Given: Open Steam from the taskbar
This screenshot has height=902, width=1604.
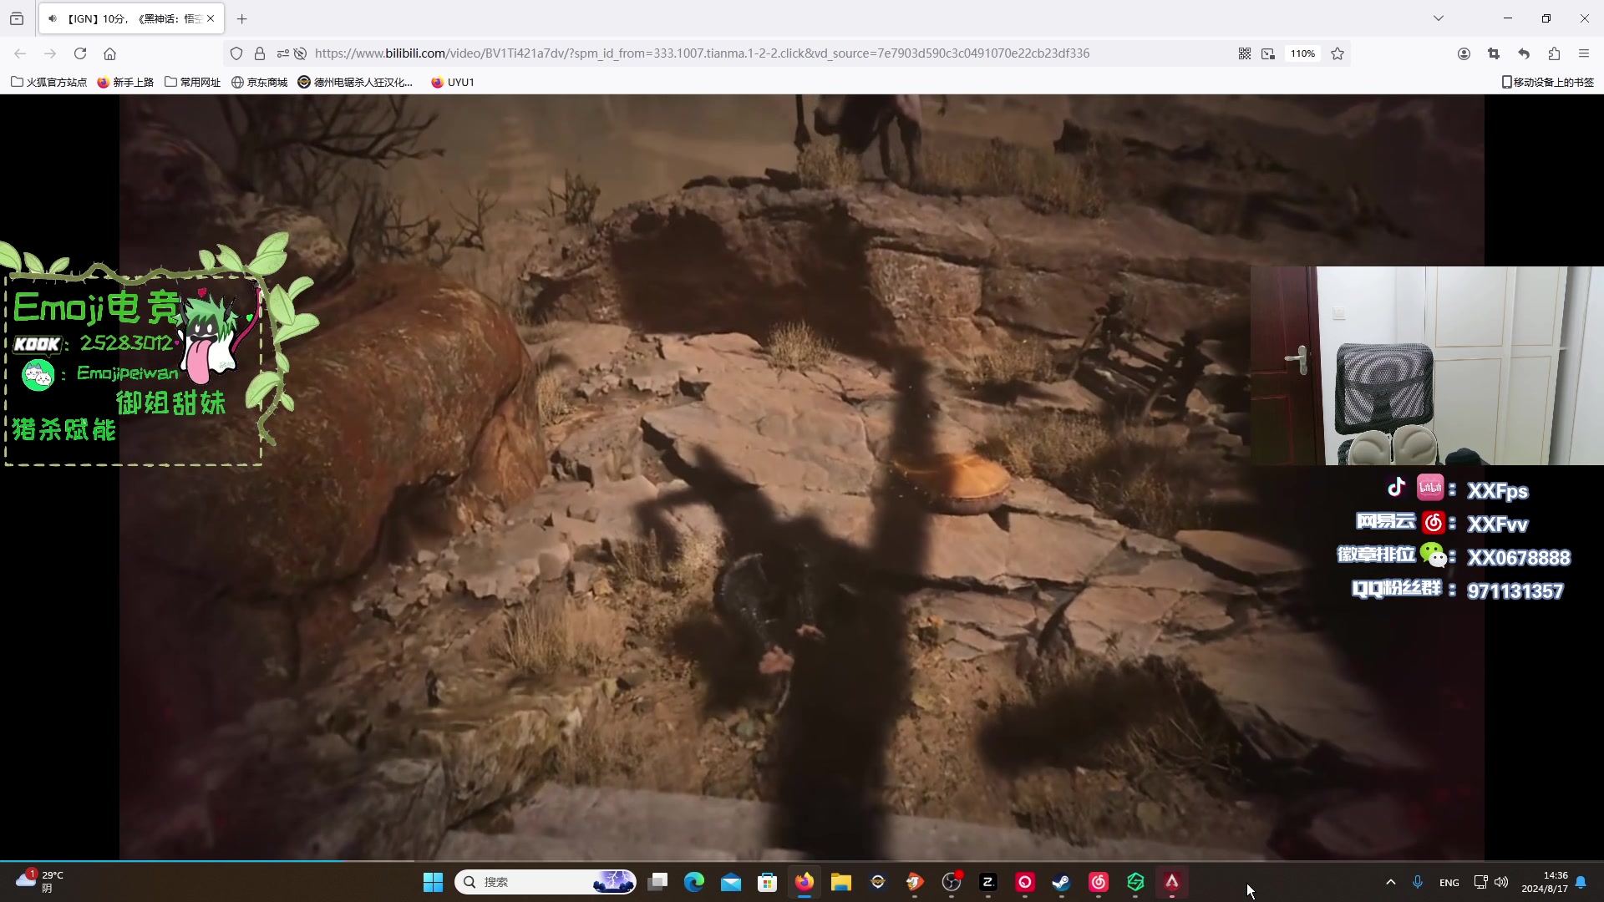Looking at the screenshot, I should coord(1062,882).
